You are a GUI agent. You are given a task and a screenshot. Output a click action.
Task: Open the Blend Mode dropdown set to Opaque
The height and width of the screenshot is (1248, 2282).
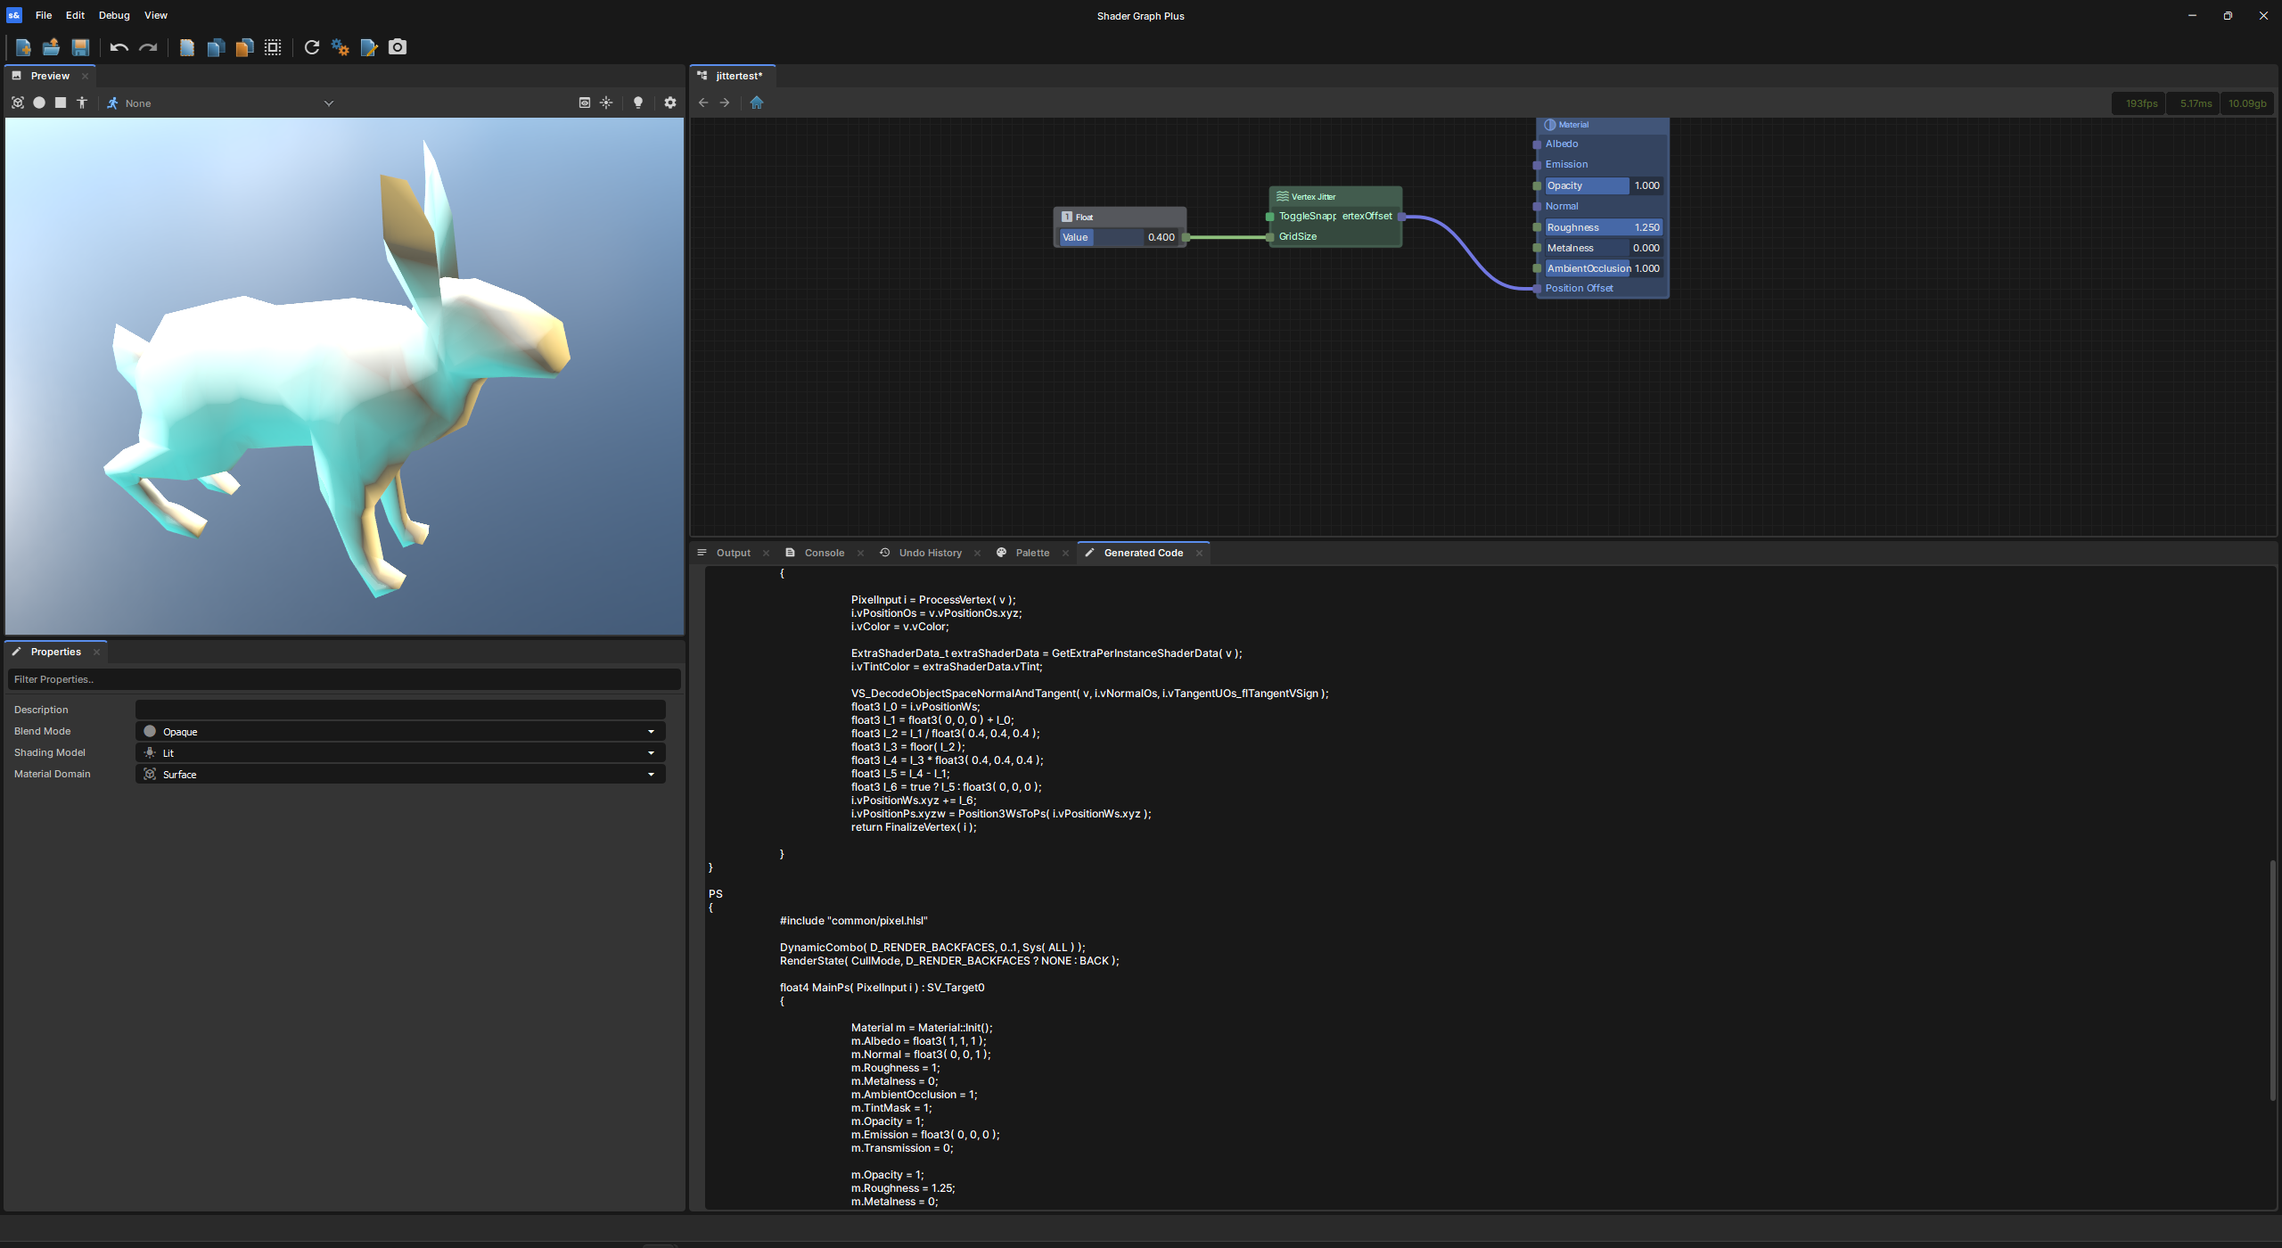[400, 731]
